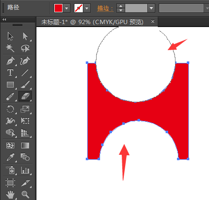The height and width of the screenshot is (200, 209).
Task: Open the stroke weight dropdown
Action: coord(151,8)
